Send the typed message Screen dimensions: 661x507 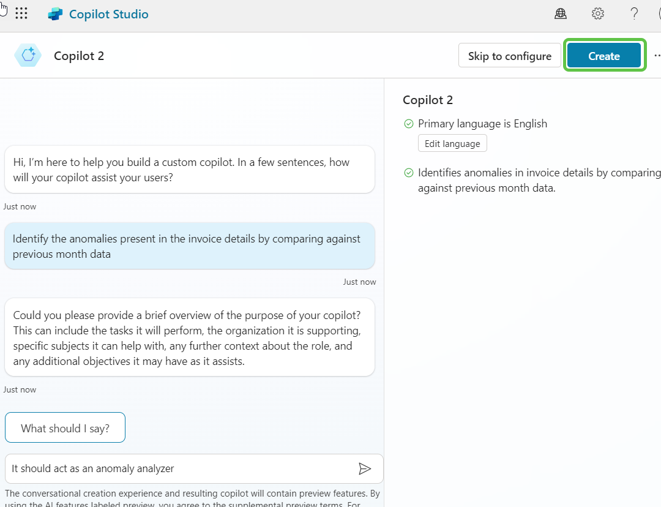click(x=365, y=468)
